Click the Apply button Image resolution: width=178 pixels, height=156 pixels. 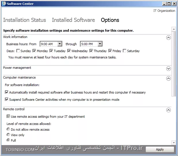click(160, 149)
